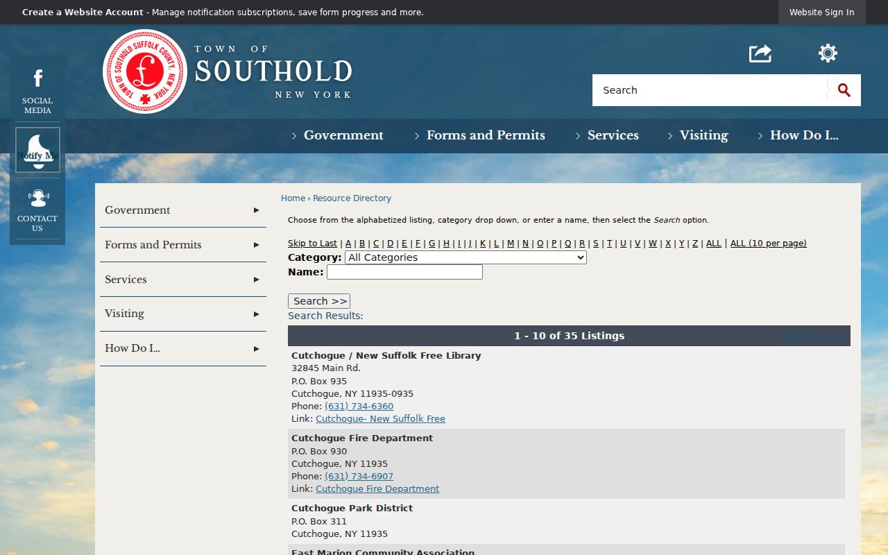Filter listings by letter P
Viewport: 888px width, 555px height.
pos(554,244)
